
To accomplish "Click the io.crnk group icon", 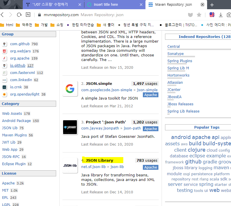I will (x=4, y=87).
